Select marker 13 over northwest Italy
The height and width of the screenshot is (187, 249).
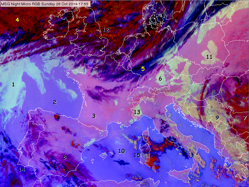tap(137, 112)
